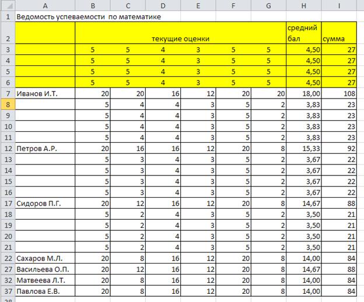
Task: Click header cell 'средний бал'
Action: [x=304, y=33]
